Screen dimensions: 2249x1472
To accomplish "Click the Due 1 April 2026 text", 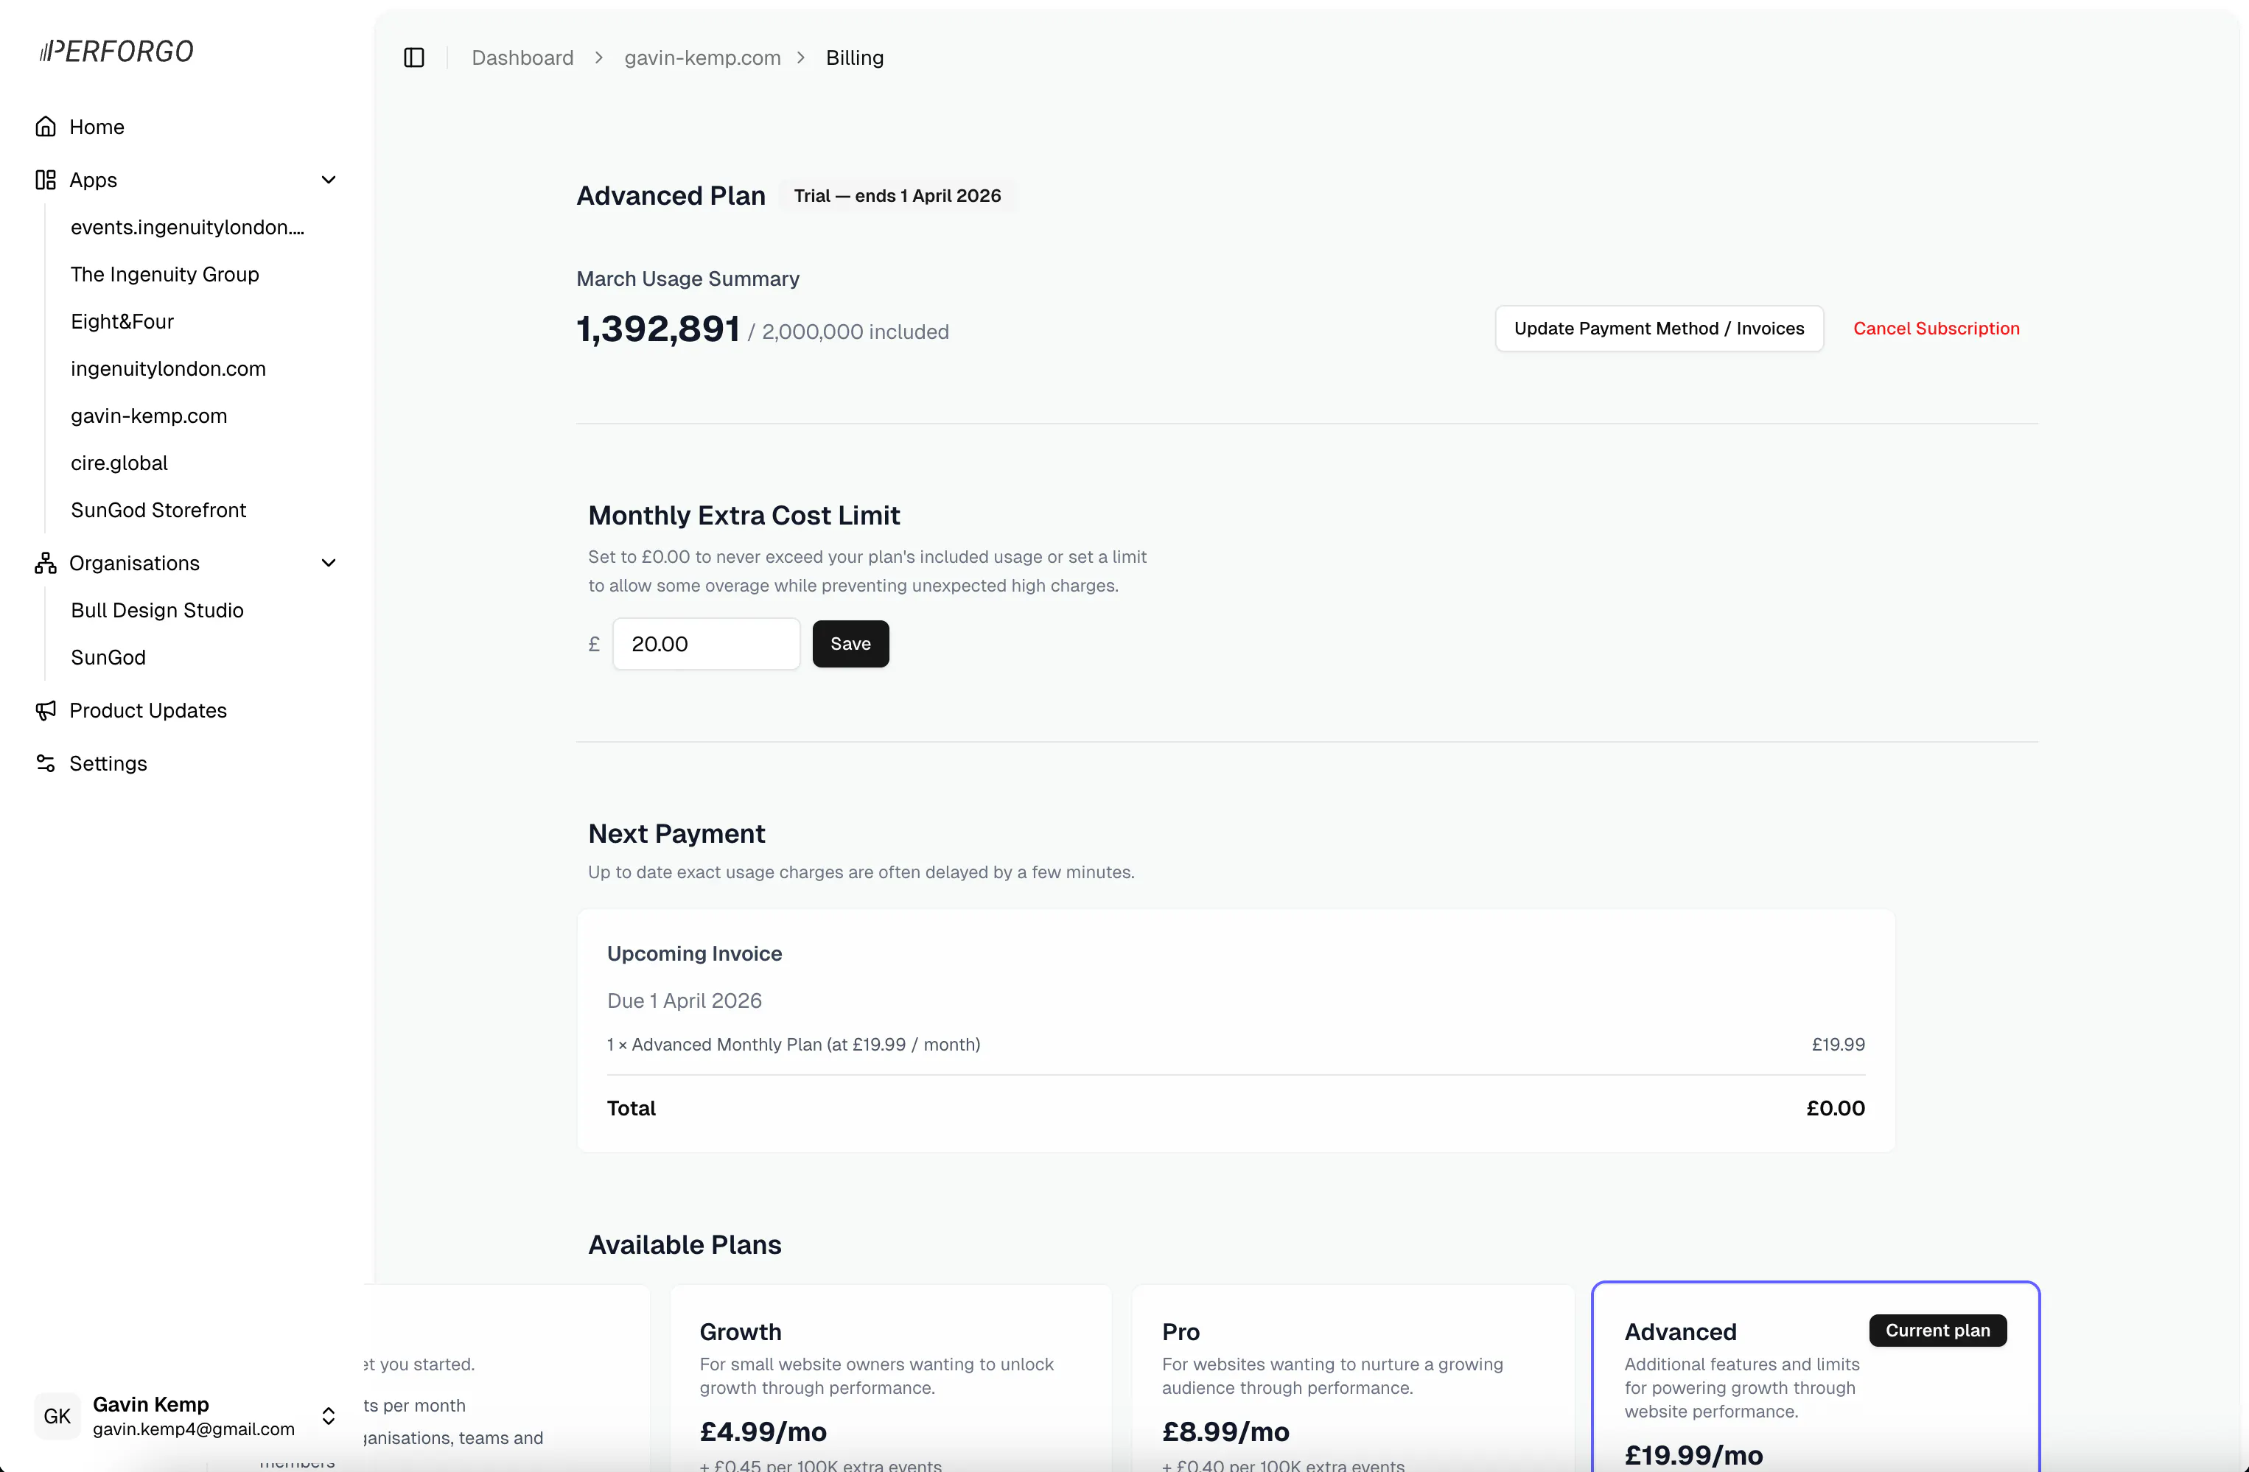I will coord(684,1000).
